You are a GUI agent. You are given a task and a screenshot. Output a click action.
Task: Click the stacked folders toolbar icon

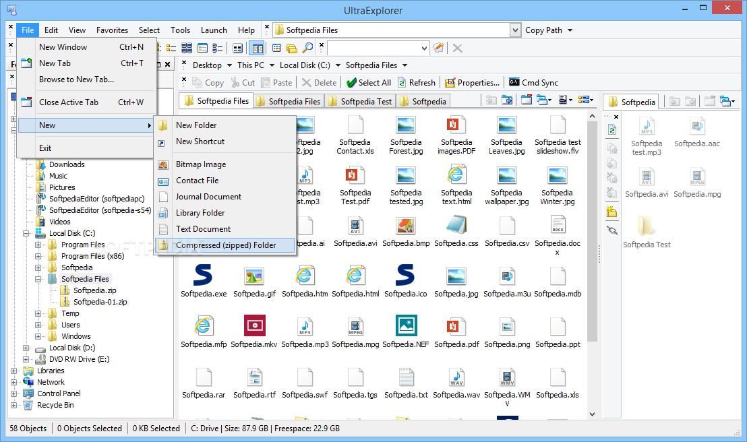click(292, 48)
